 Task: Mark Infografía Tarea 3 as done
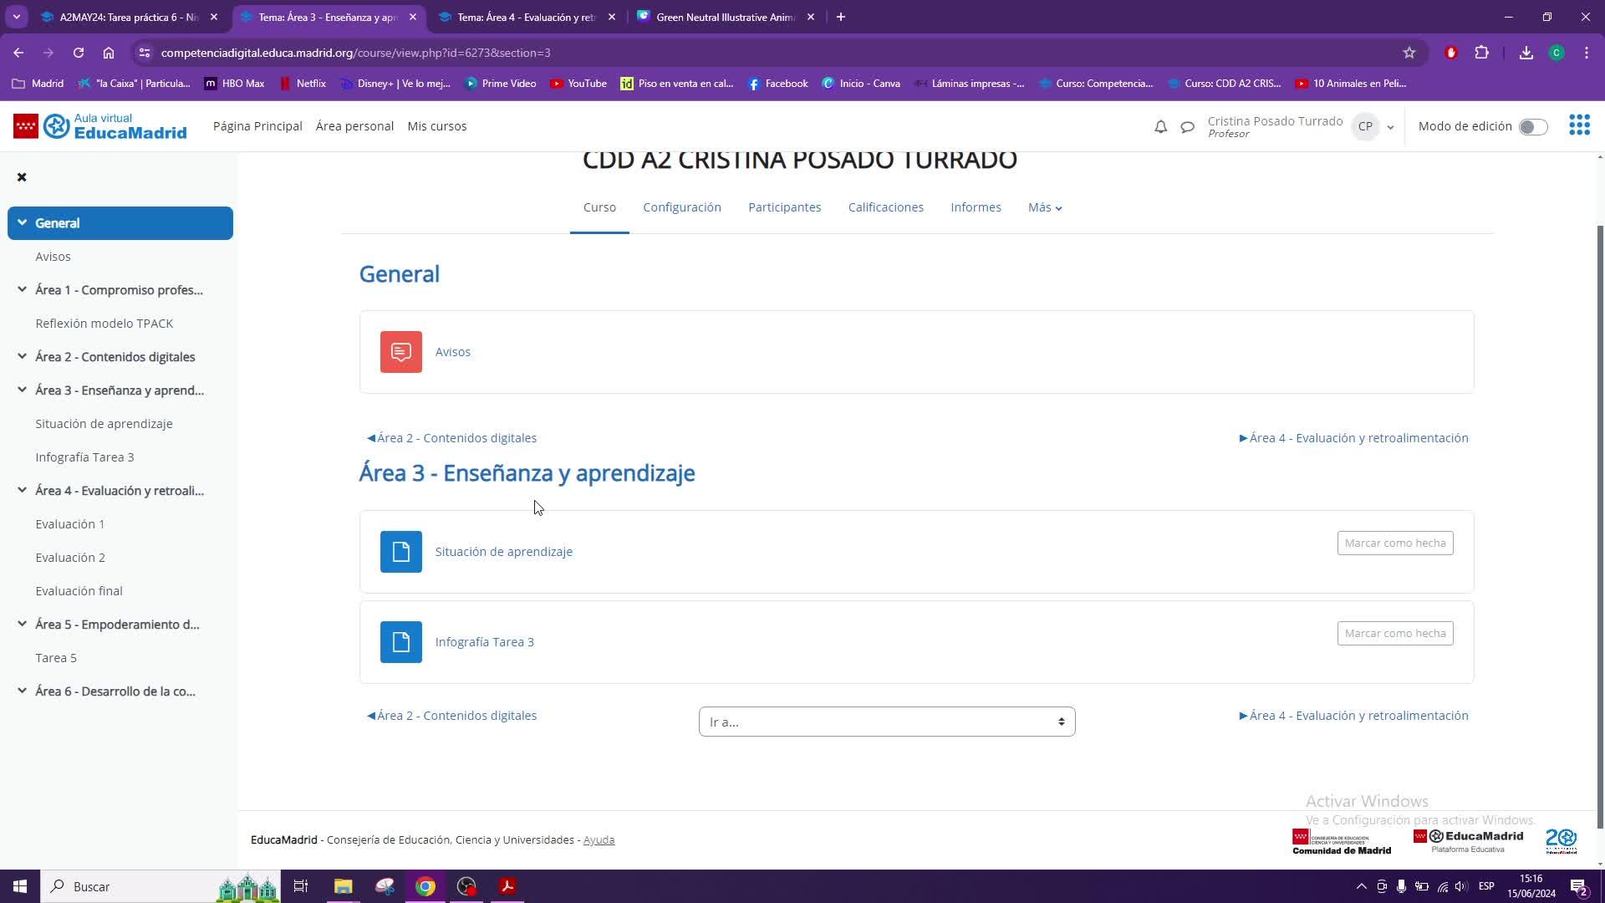(1394, 634)
